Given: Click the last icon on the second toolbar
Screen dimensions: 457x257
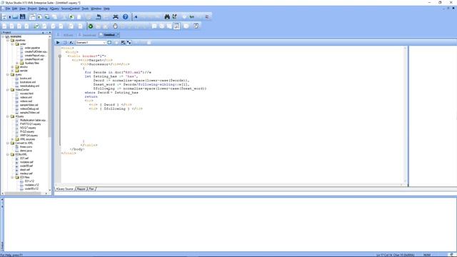Looking at the screenshot, I should 196,26.
